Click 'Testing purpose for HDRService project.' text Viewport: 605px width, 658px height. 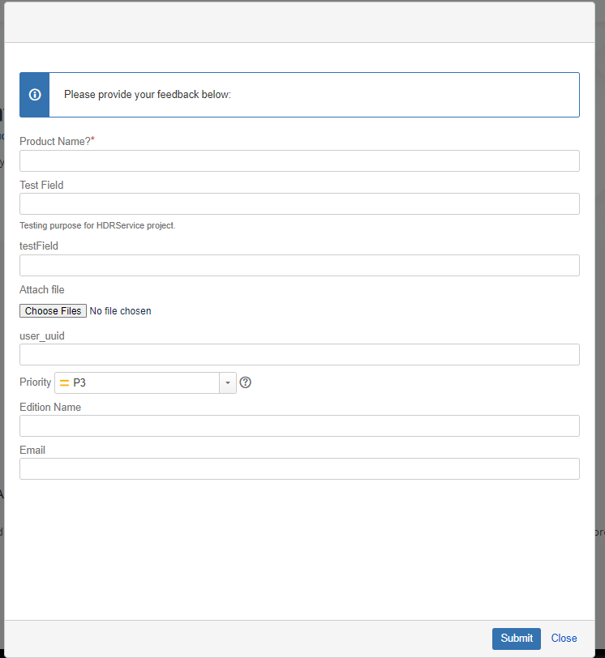97,225
